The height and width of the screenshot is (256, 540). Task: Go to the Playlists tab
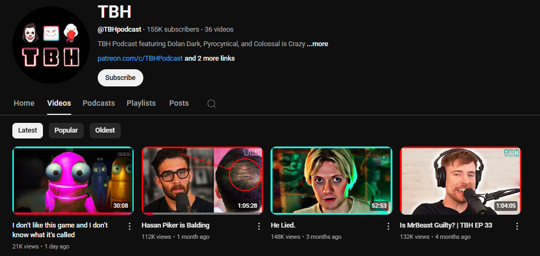click(141, 103)
